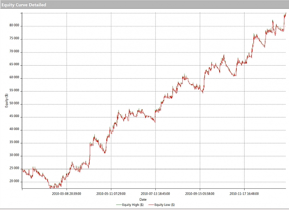Click the Equity ($) vertical axis label
Screen dimensions: 289x210
tap(6, 100)
